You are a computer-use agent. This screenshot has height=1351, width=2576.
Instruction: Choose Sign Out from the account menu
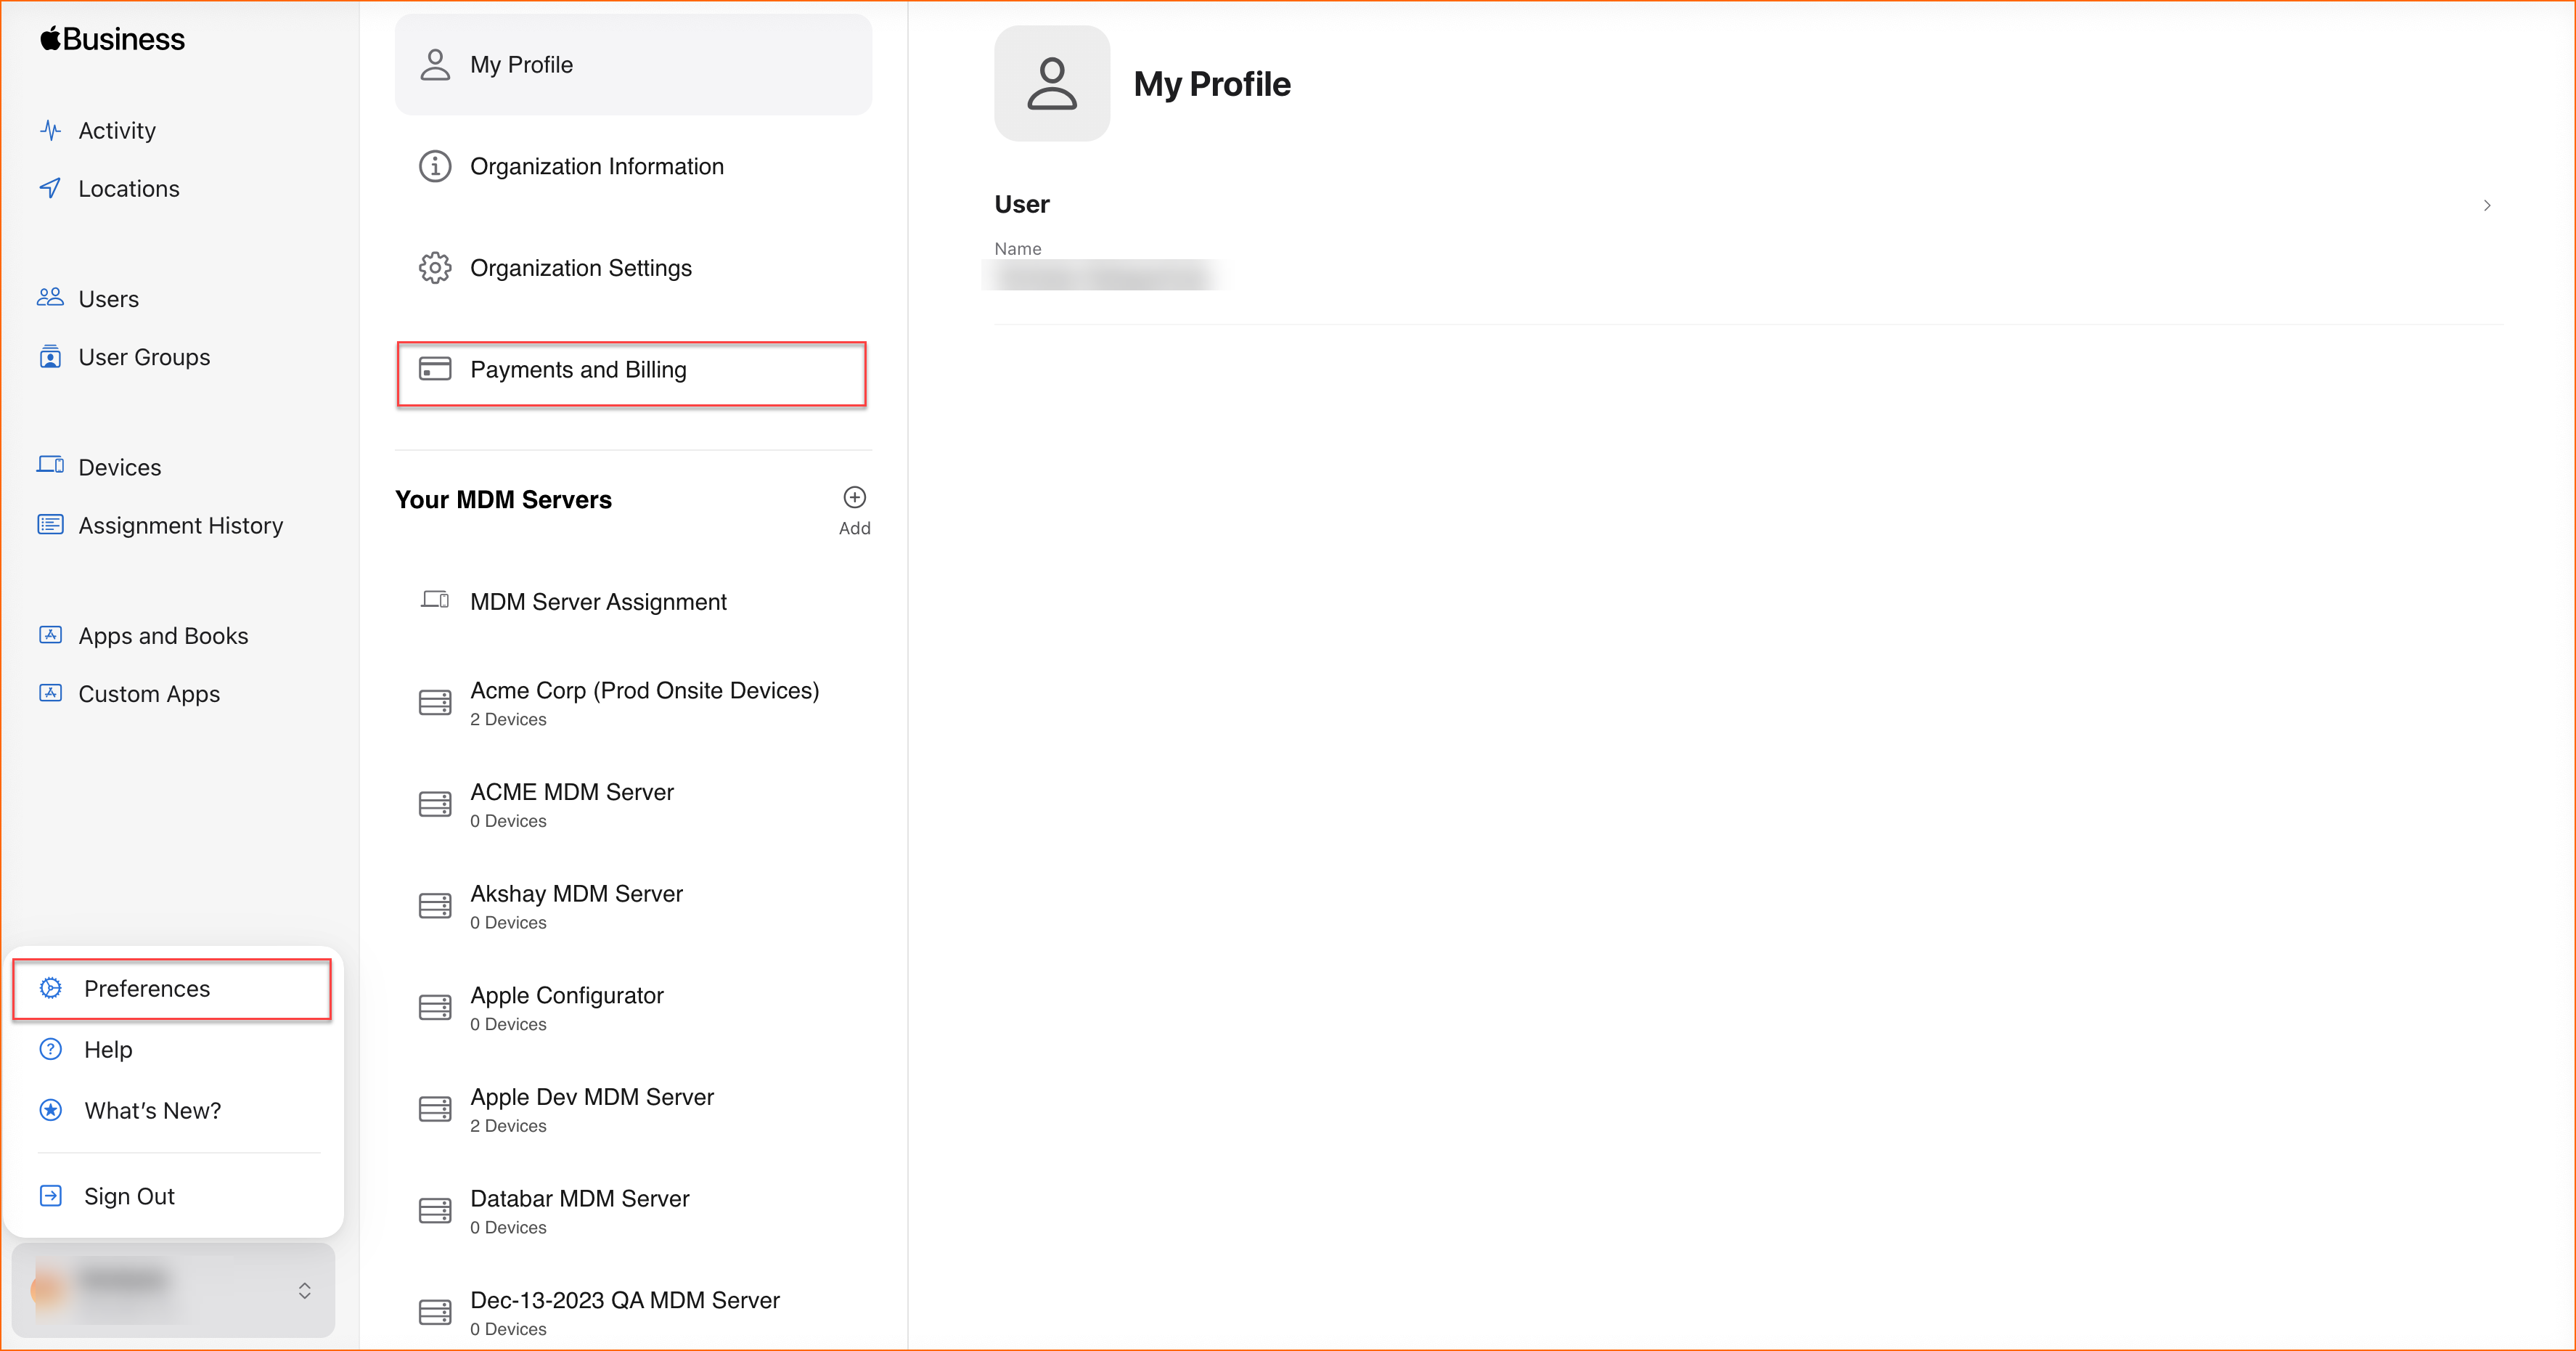(172, 1196)
